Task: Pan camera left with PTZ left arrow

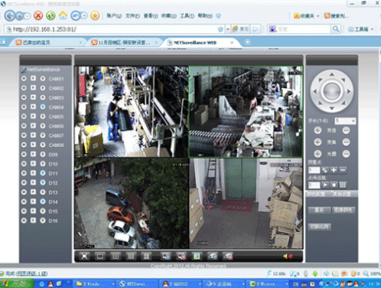Action: 314,91
